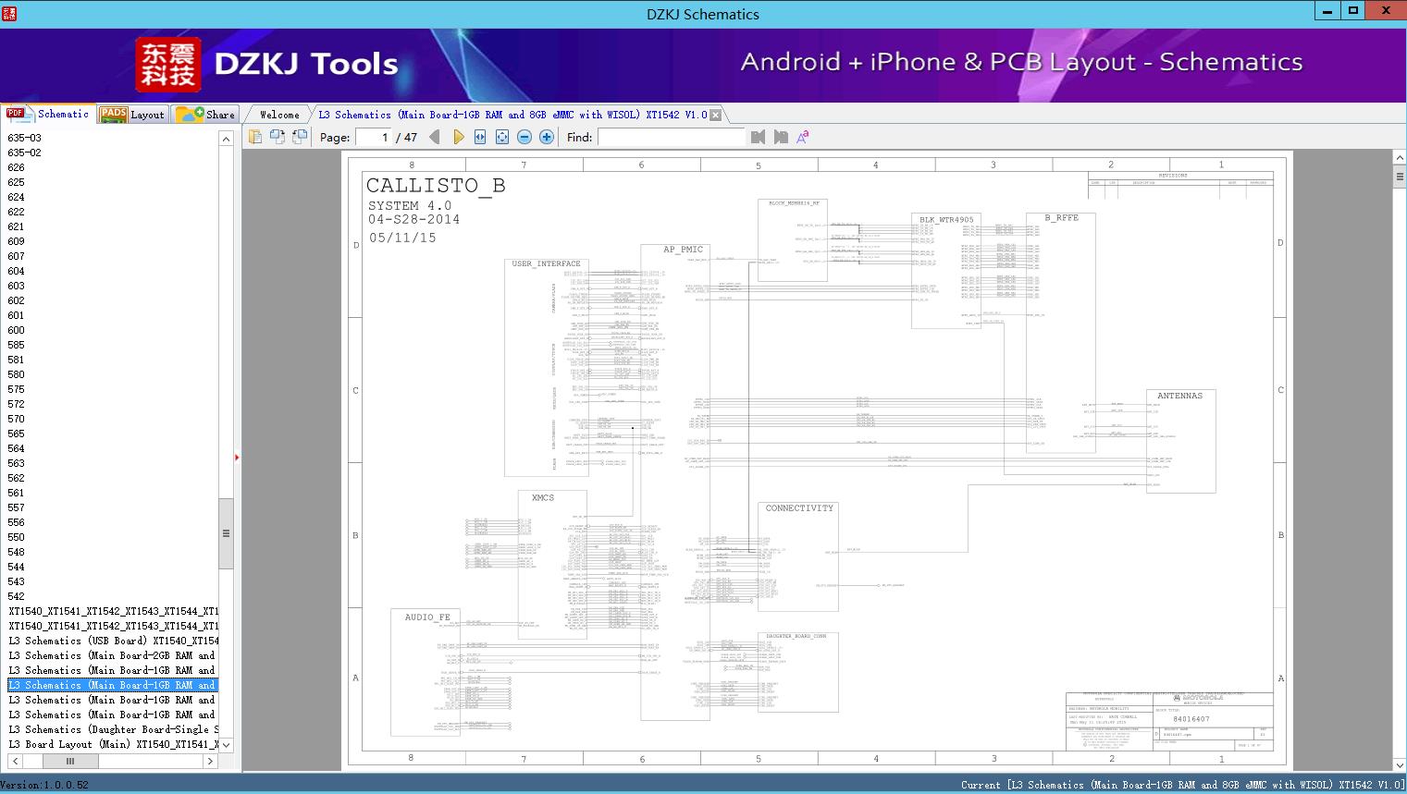
Task: Select schematic entry 'L3 Schematics (USB Board) XT1540'
Action: pyautogui.click(x=111, y=641)
